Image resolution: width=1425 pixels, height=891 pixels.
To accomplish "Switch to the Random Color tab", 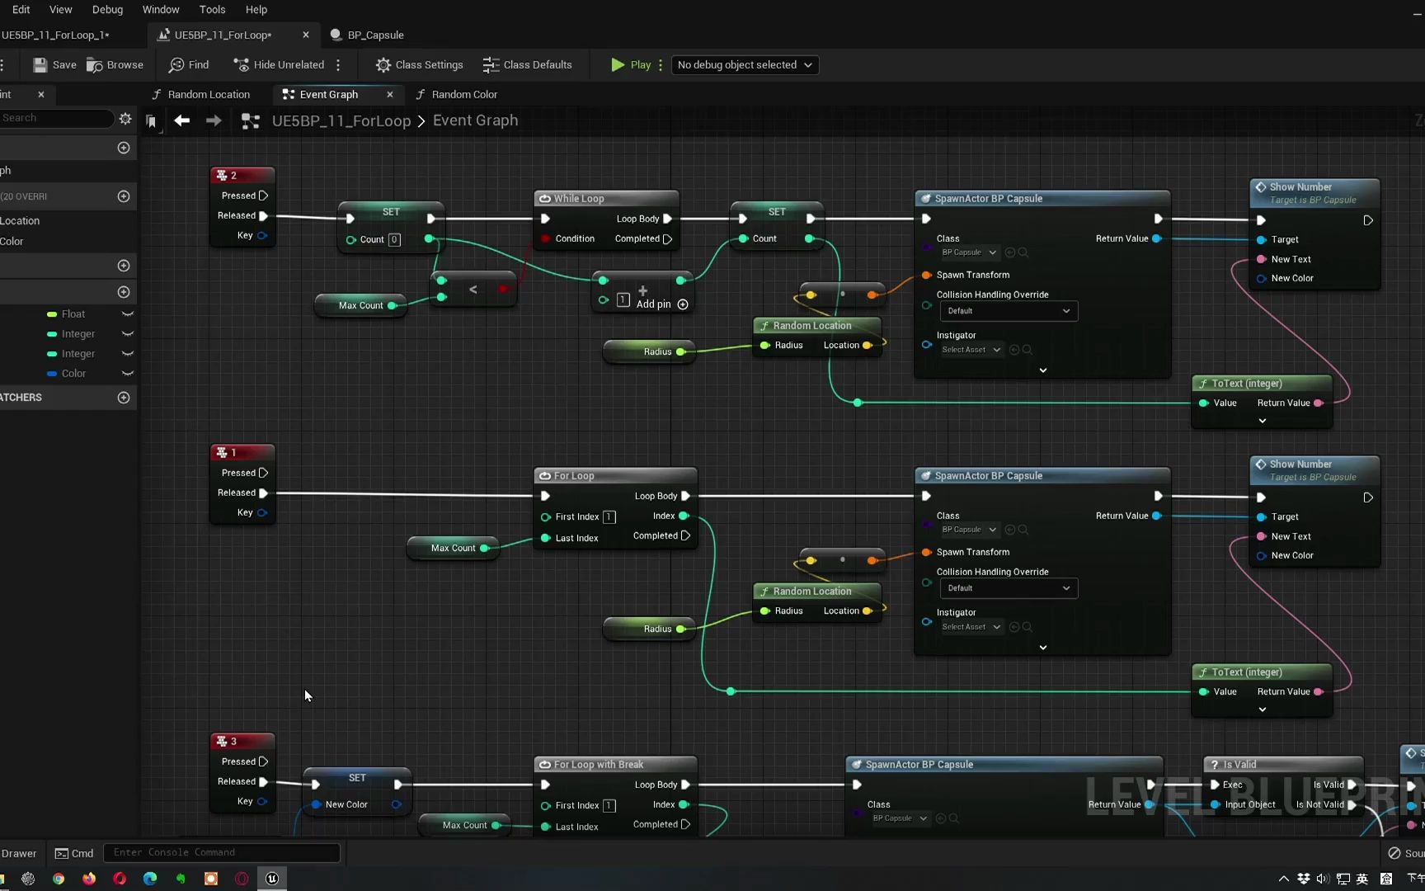I will click(x=463, y=95).
